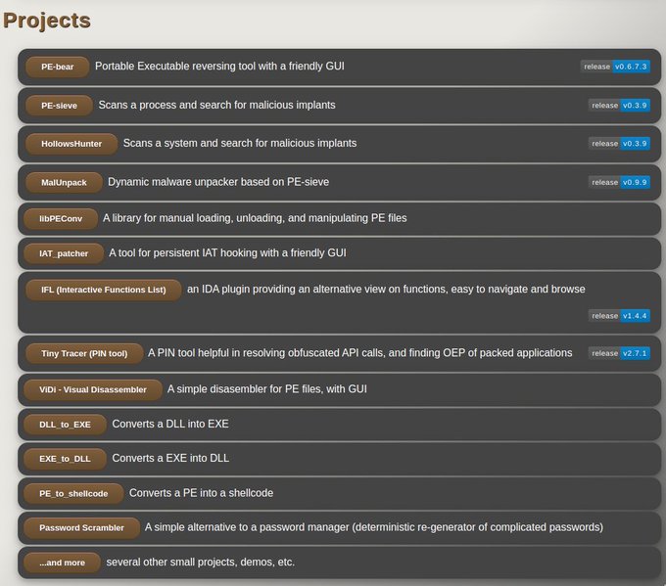Click the release v0.9.9 badge for MalUnpack

(619, 182)
